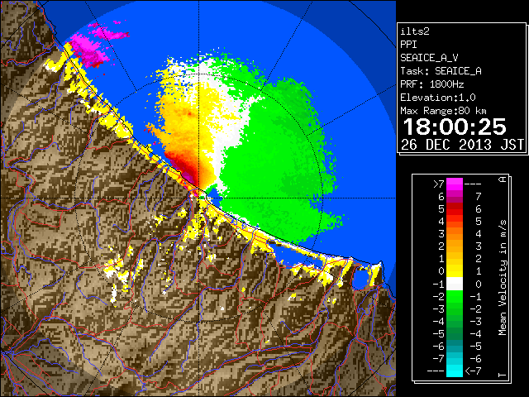The image size is (529, 397).
Task: Click the 'PPI' scan type label
Action: (x=408, y=45)
